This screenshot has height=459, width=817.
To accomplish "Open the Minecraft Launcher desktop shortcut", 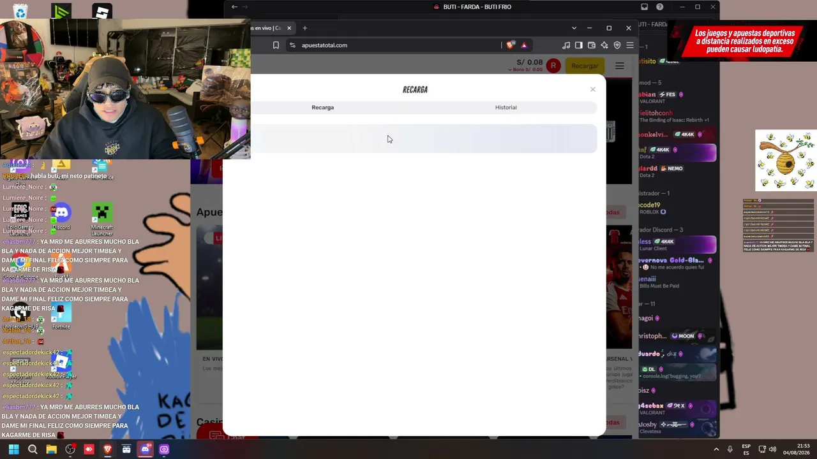I will point(102,219).
